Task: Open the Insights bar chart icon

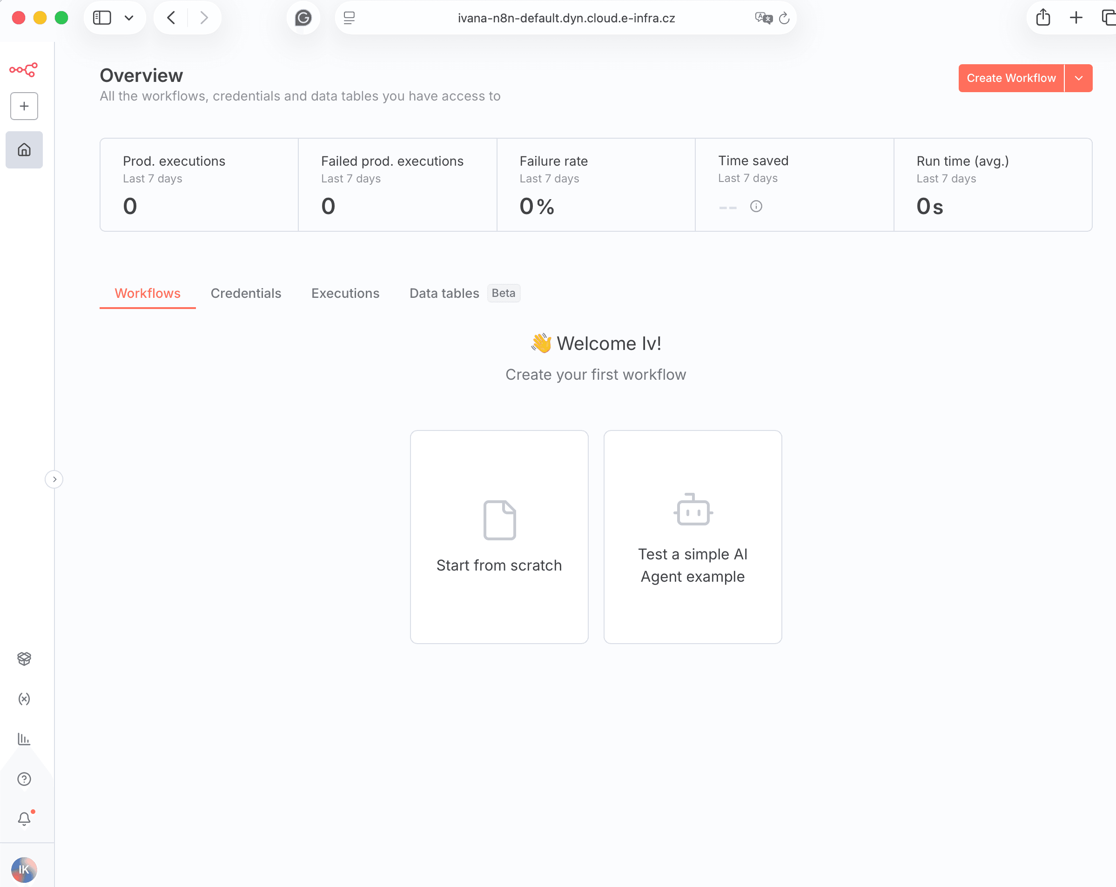Action: pos(24,739)
